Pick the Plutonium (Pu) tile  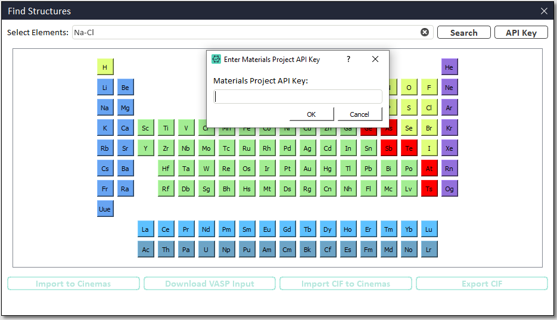(x=247, y=249)
